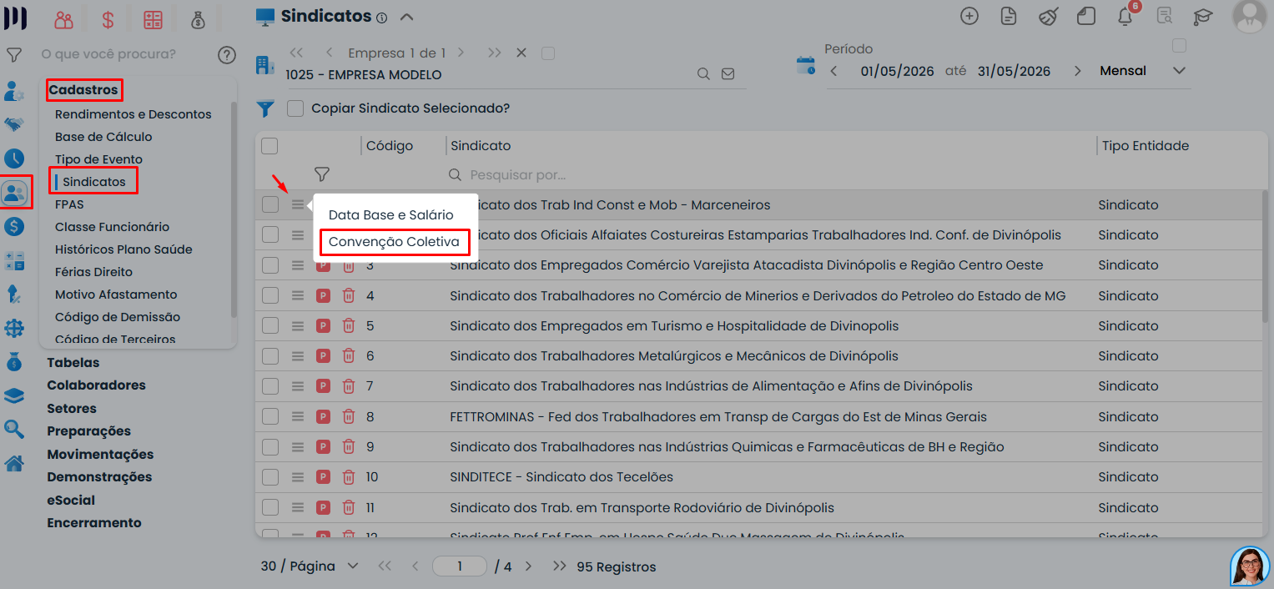Image resolution: width=1274 pixels, height=589 pixels.
Task: Select checkbox for row code 10
Action: click(x=270, y=477)
